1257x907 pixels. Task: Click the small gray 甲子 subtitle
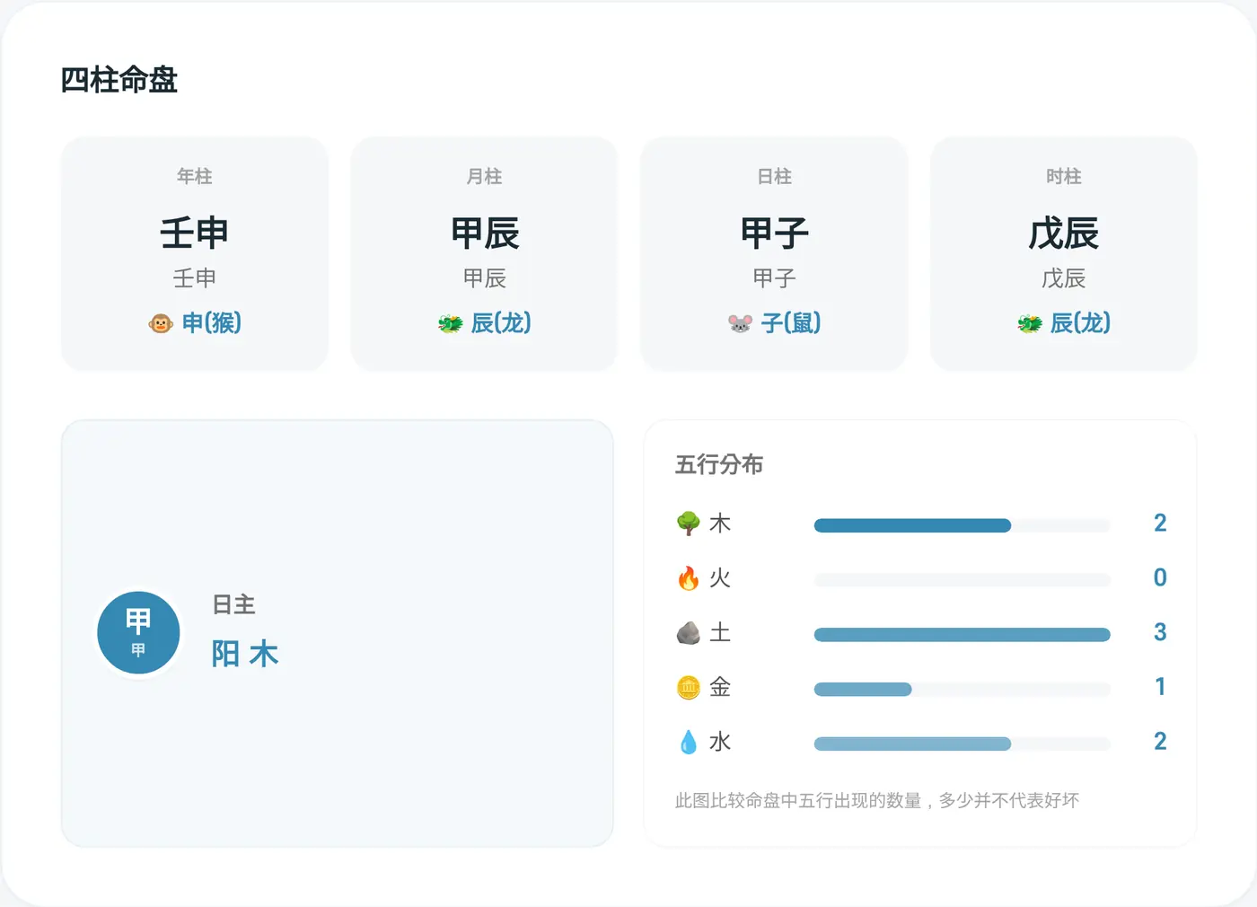coord(774,278)
